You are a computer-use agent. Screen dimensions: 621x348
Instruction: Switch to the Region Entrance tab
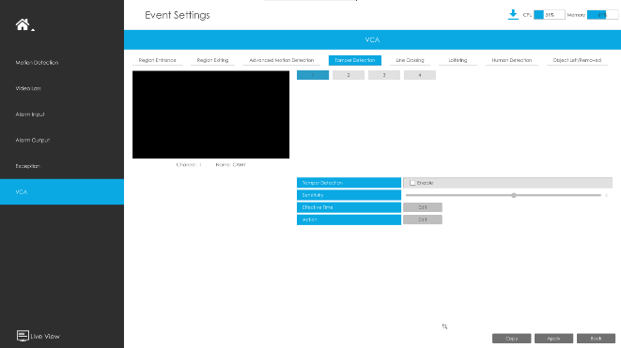coord(157,60)
